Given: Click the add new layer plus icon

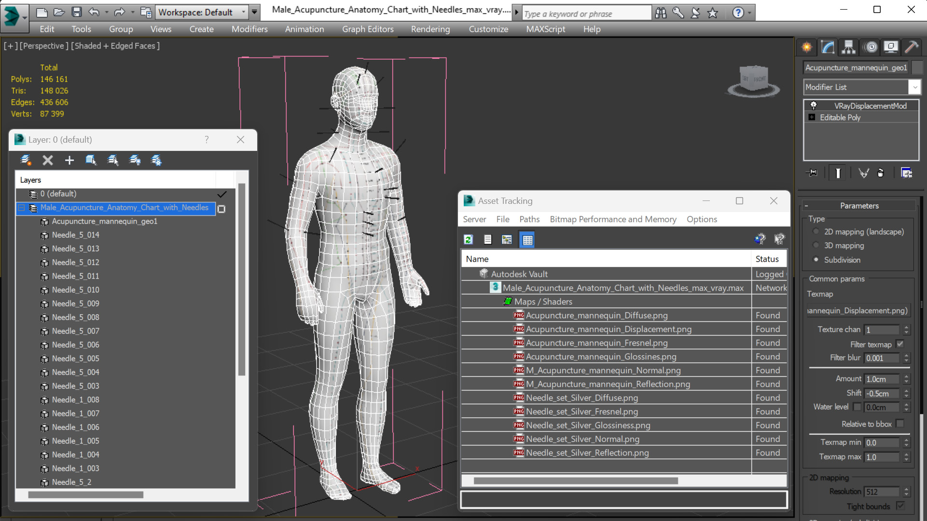Looking at the screenshot, I should click(69, 160).
